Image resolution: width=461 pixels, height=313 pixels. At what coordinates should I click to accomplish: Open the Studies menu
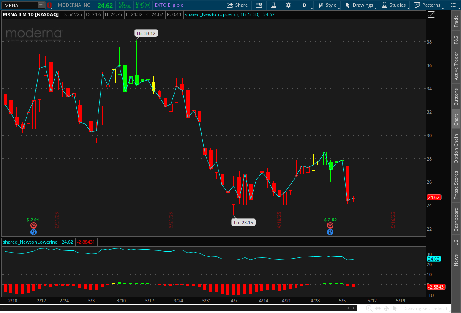click(x=394, y=5)
